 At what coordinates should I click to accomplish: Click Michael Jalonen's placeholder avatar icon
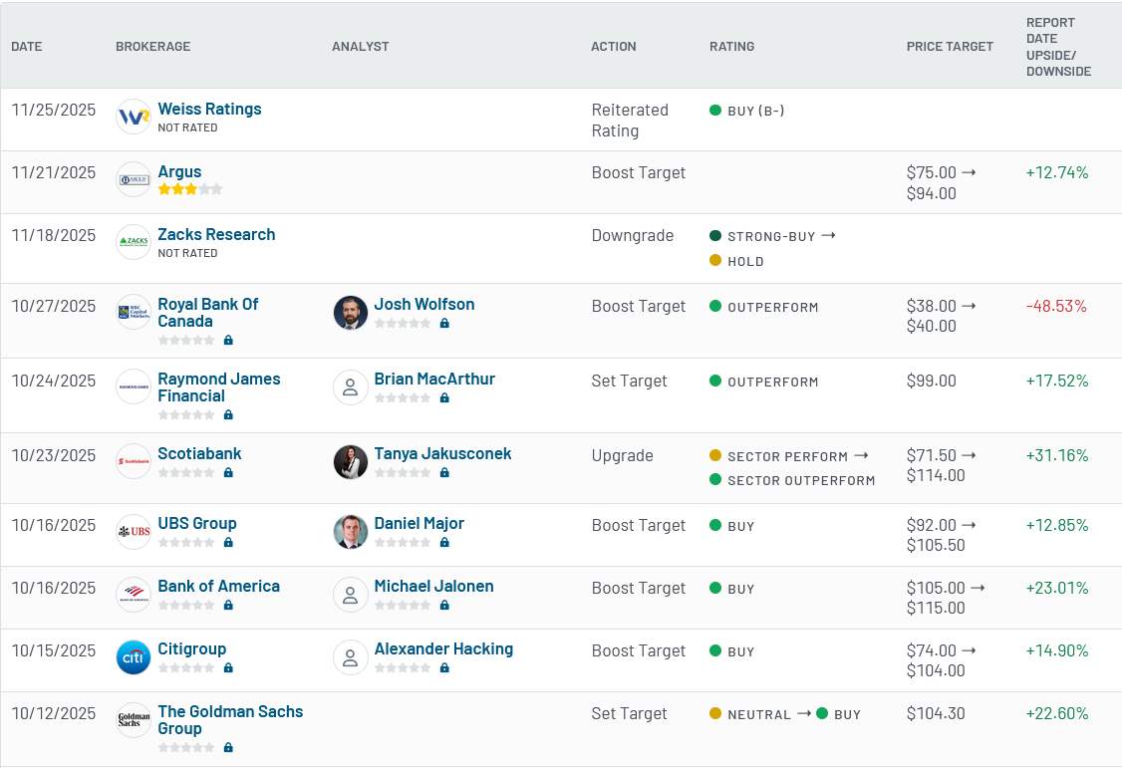tap(351, 595)
